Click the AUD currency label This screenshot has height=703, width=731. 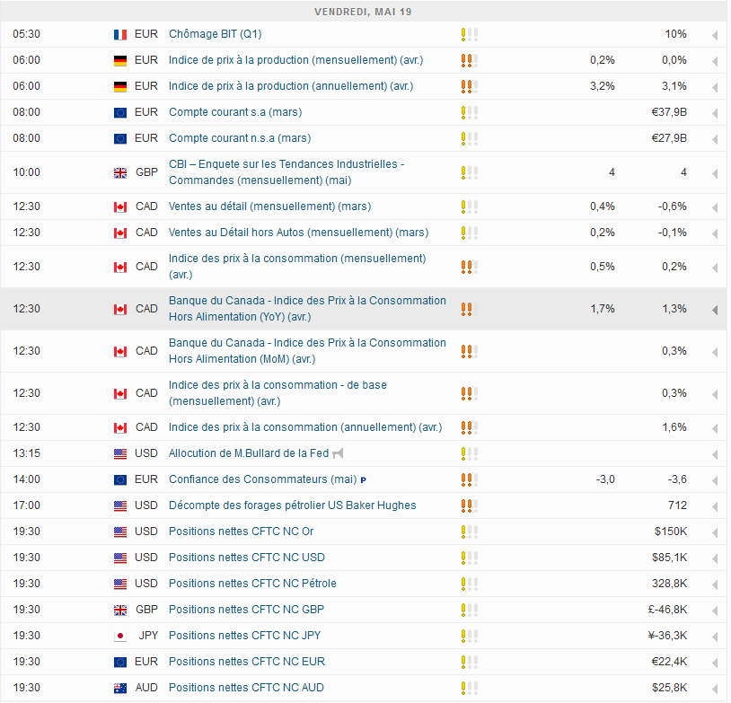coord(146,688)
